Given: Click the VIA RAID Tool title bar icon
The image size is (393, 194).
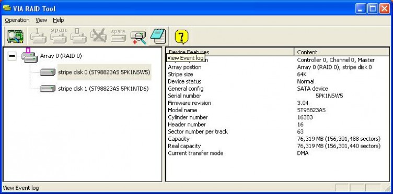Looking at the screenshot, I should click(7, 8).
